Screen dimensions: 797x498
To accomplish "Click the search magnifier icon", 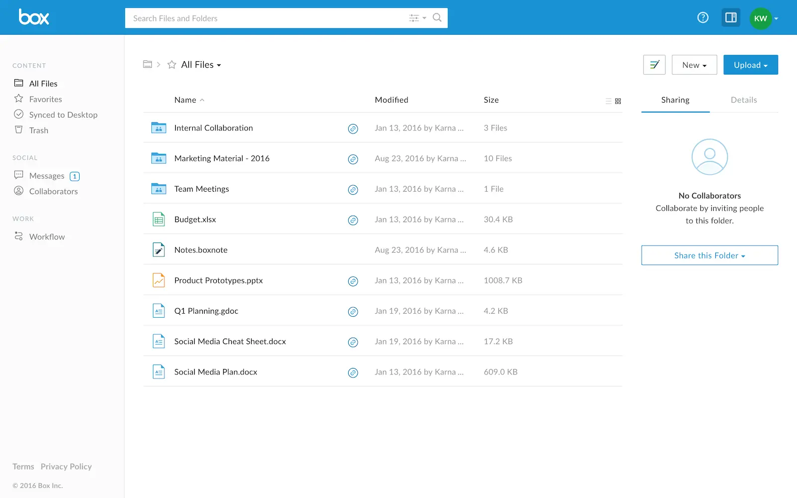I will click(x=437, y=18).
